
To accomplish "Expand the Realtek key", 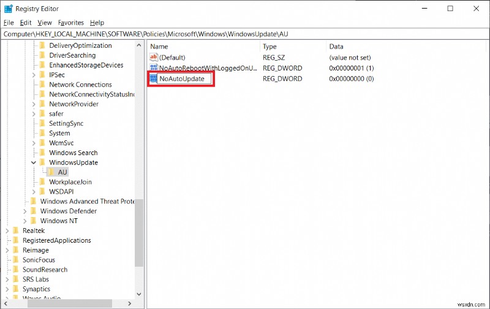I will pyautogui.click(x=7, y=231).
